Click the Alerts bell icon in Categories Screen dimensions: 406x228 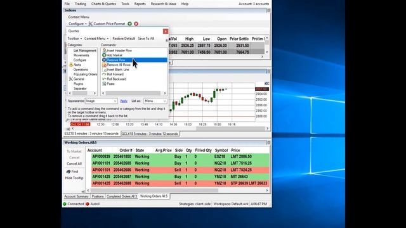71,65
